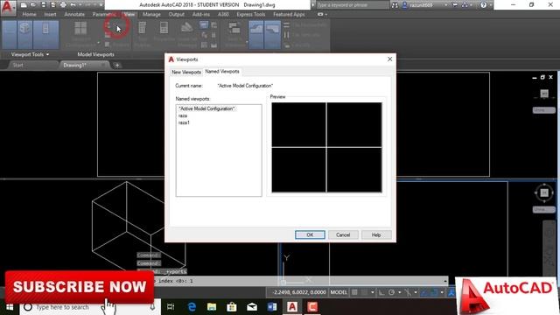Click the Windows Start button
Viewport: 560px width, 315px height.
pyautogui.click(x=10, y=307)
